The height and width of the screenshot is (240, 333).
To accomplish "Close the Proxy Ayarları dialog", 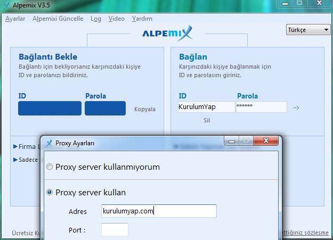I will tap(266, 140).
